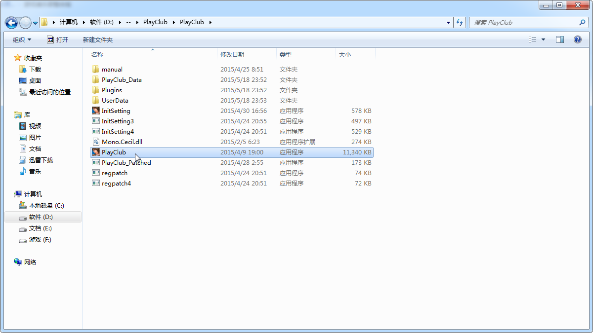
Task: Open 网络 in the navigation pane
Action: (x=30, y=262)
